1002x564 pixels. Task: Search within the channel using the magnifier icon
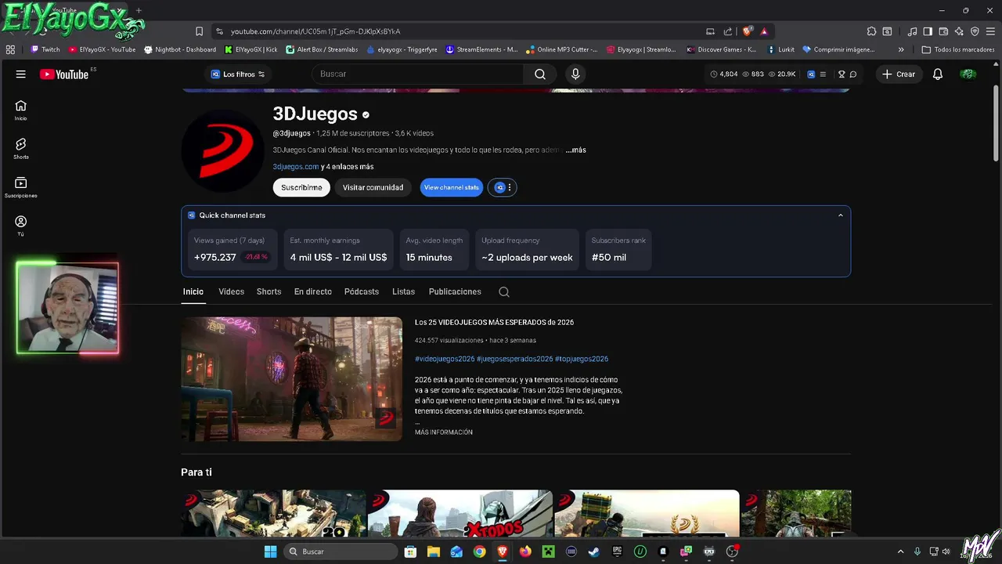coord(504,291)
